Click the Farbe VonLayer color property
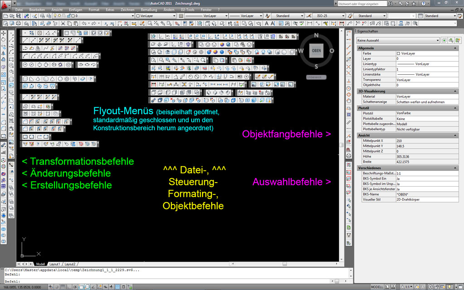The height and width of the screenshot is (290, 464). coord(426,53)
